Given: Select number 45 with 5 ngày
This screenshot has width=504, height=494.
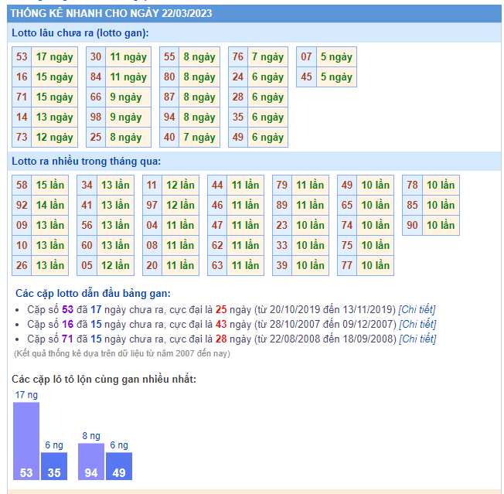Looking at the screenshot, I should pyautogui.click(x=307, y=77).
